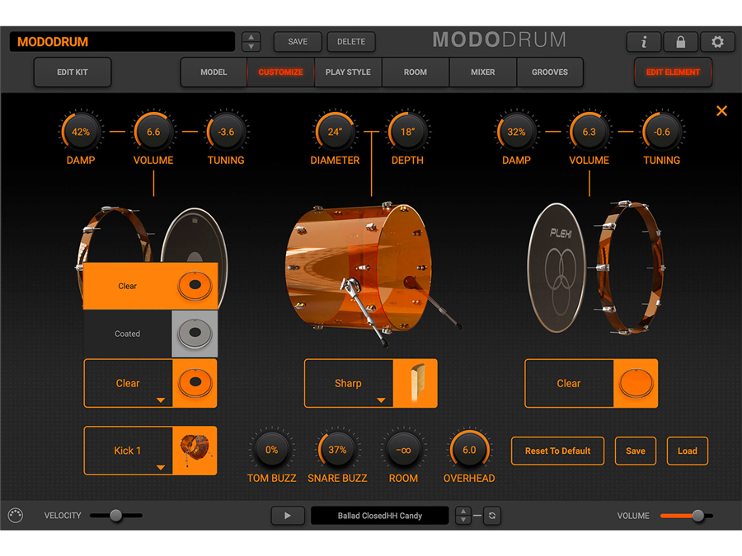
Task: Toggle the EDIT ELEMENT button
Action: pyautogui.click(x=673, y=72)
